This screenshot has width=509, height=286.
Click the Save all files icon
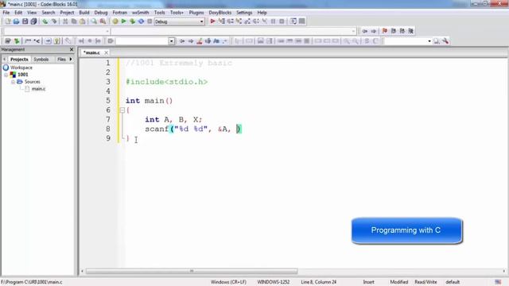(x=33, y=21)
